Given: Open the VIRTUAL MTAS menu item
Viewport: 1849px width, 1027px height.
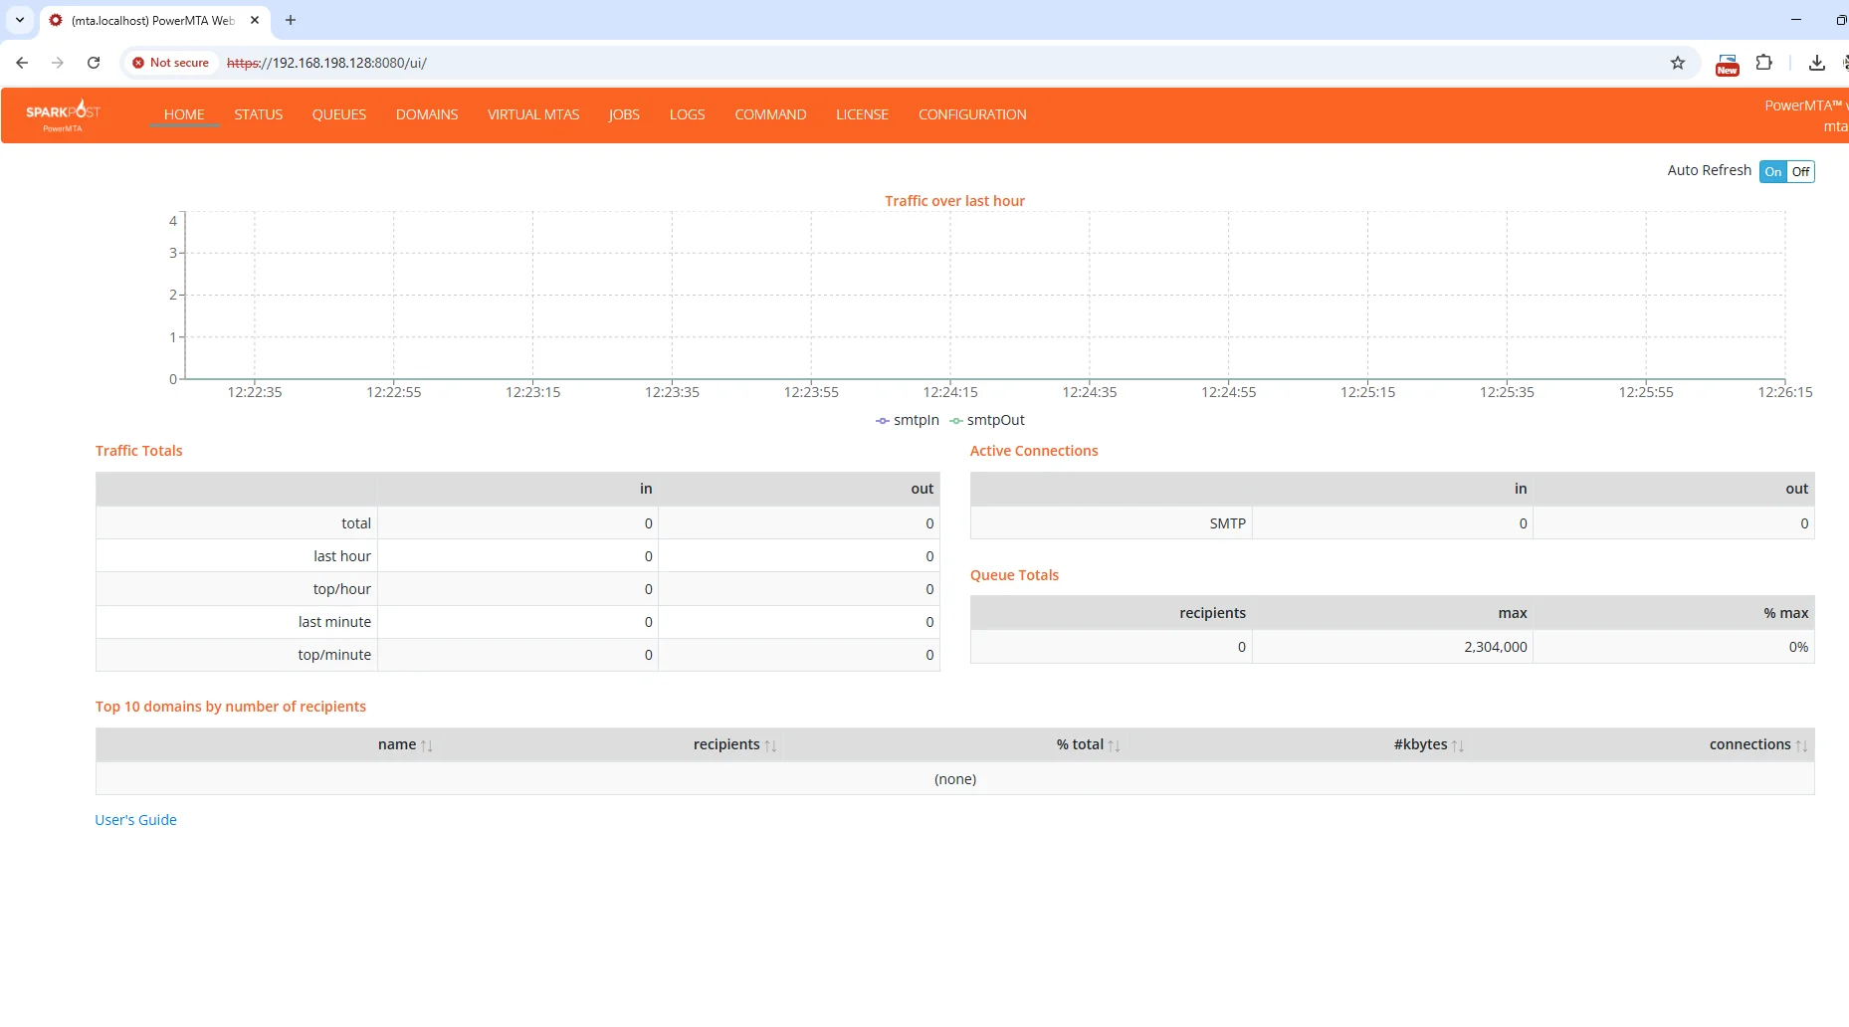Looking at the screenshot, I should point(533,114).
